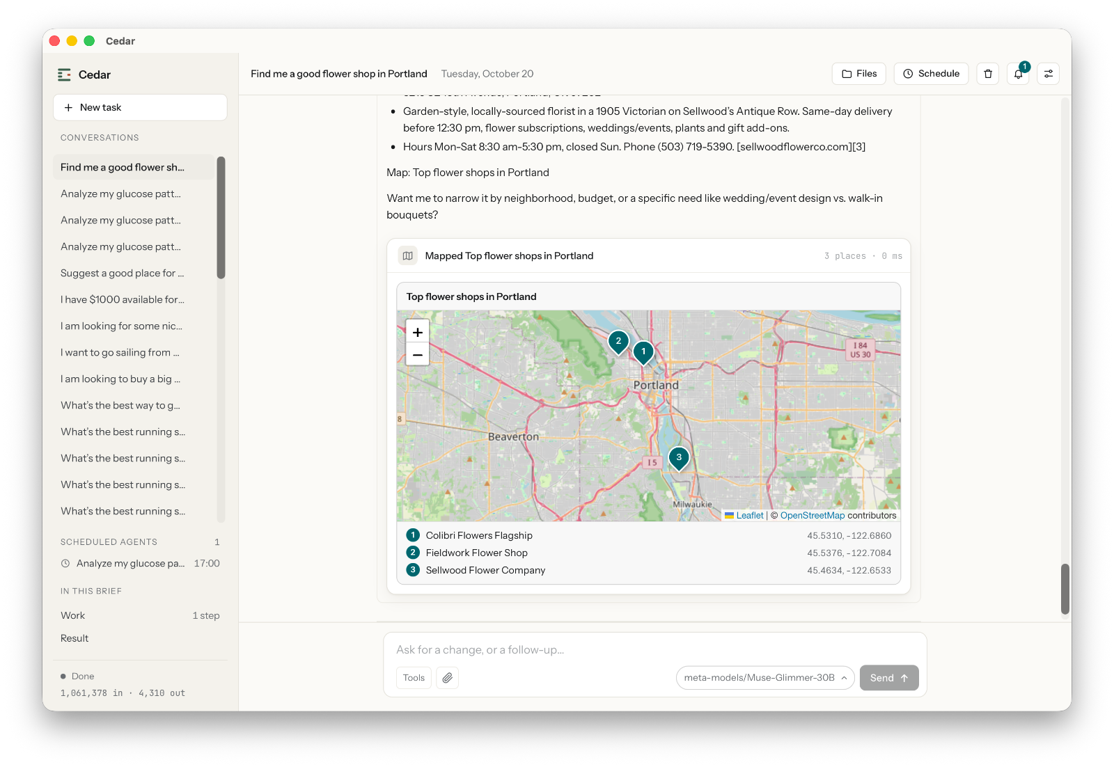The width and height of the screenshot is (1114, 767).
Task: Open conversation 'I want to go sailing from ...'
Action: 134,352
